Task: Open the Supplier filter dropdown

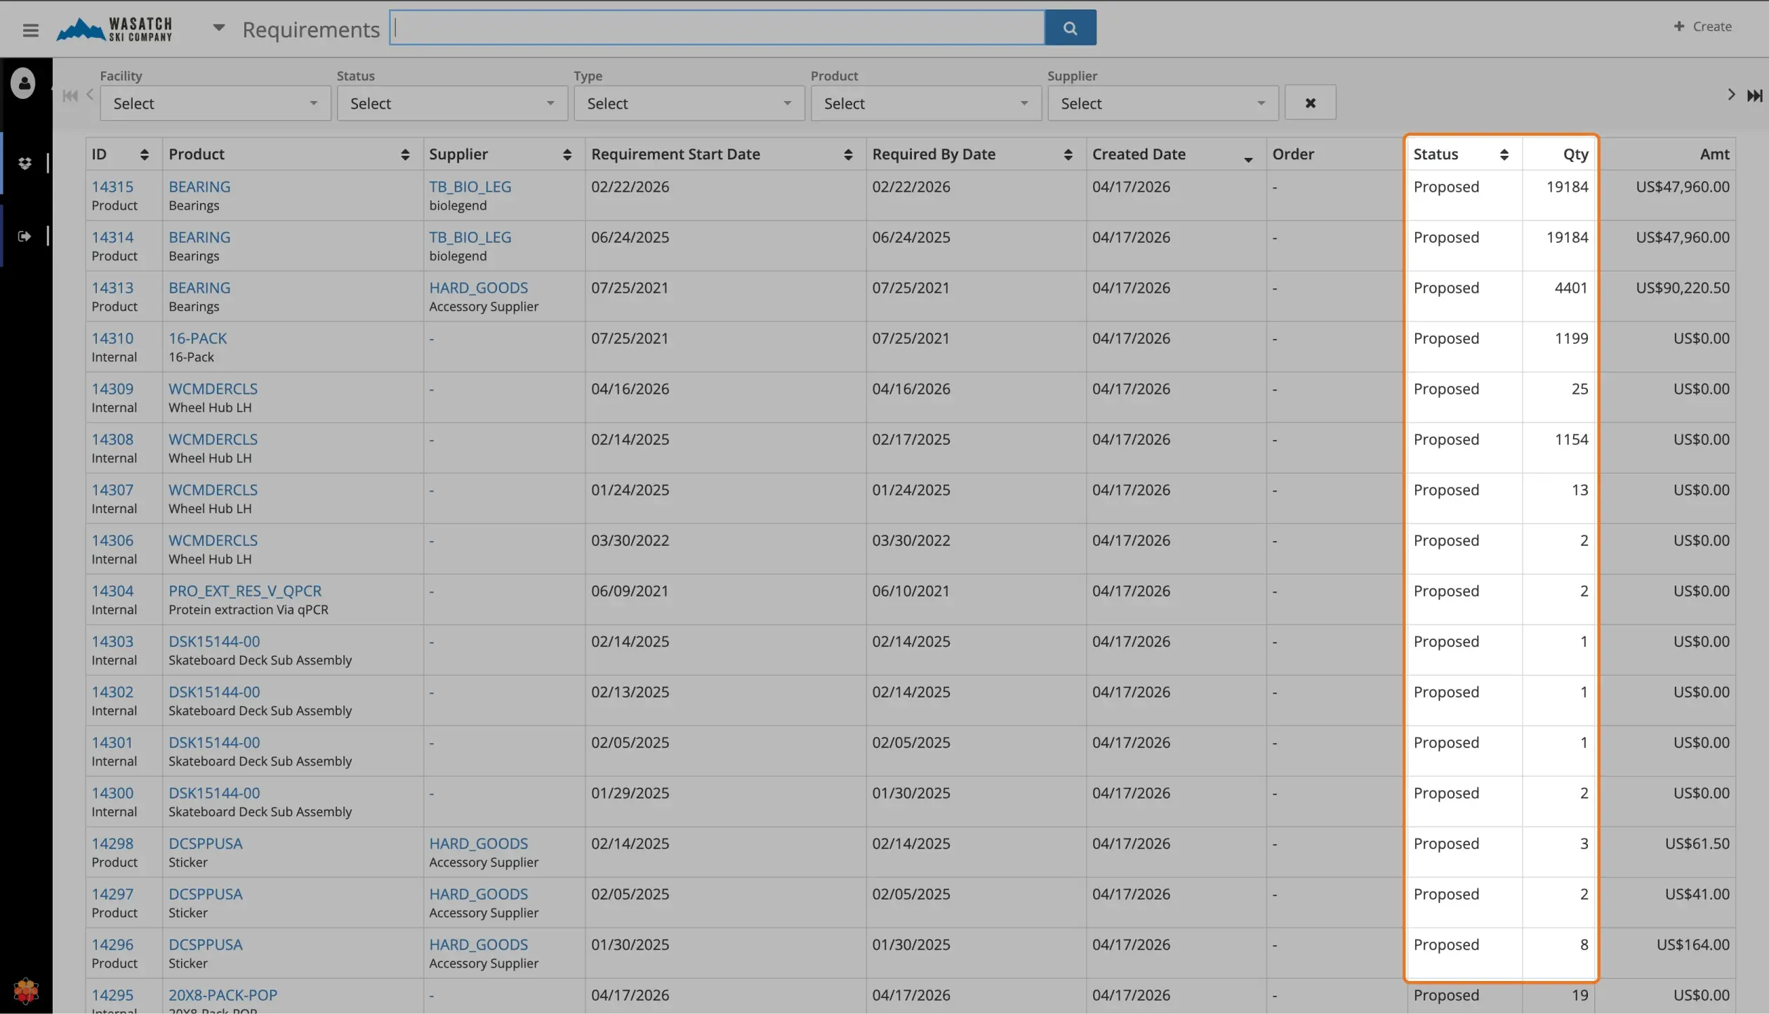Action: [x=1163, y=103]
